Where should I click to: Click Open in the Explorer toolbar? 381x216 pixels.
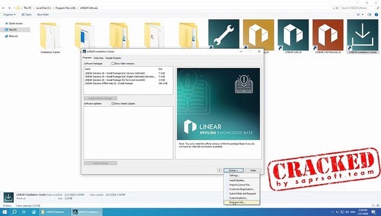[x=27, y=14]
